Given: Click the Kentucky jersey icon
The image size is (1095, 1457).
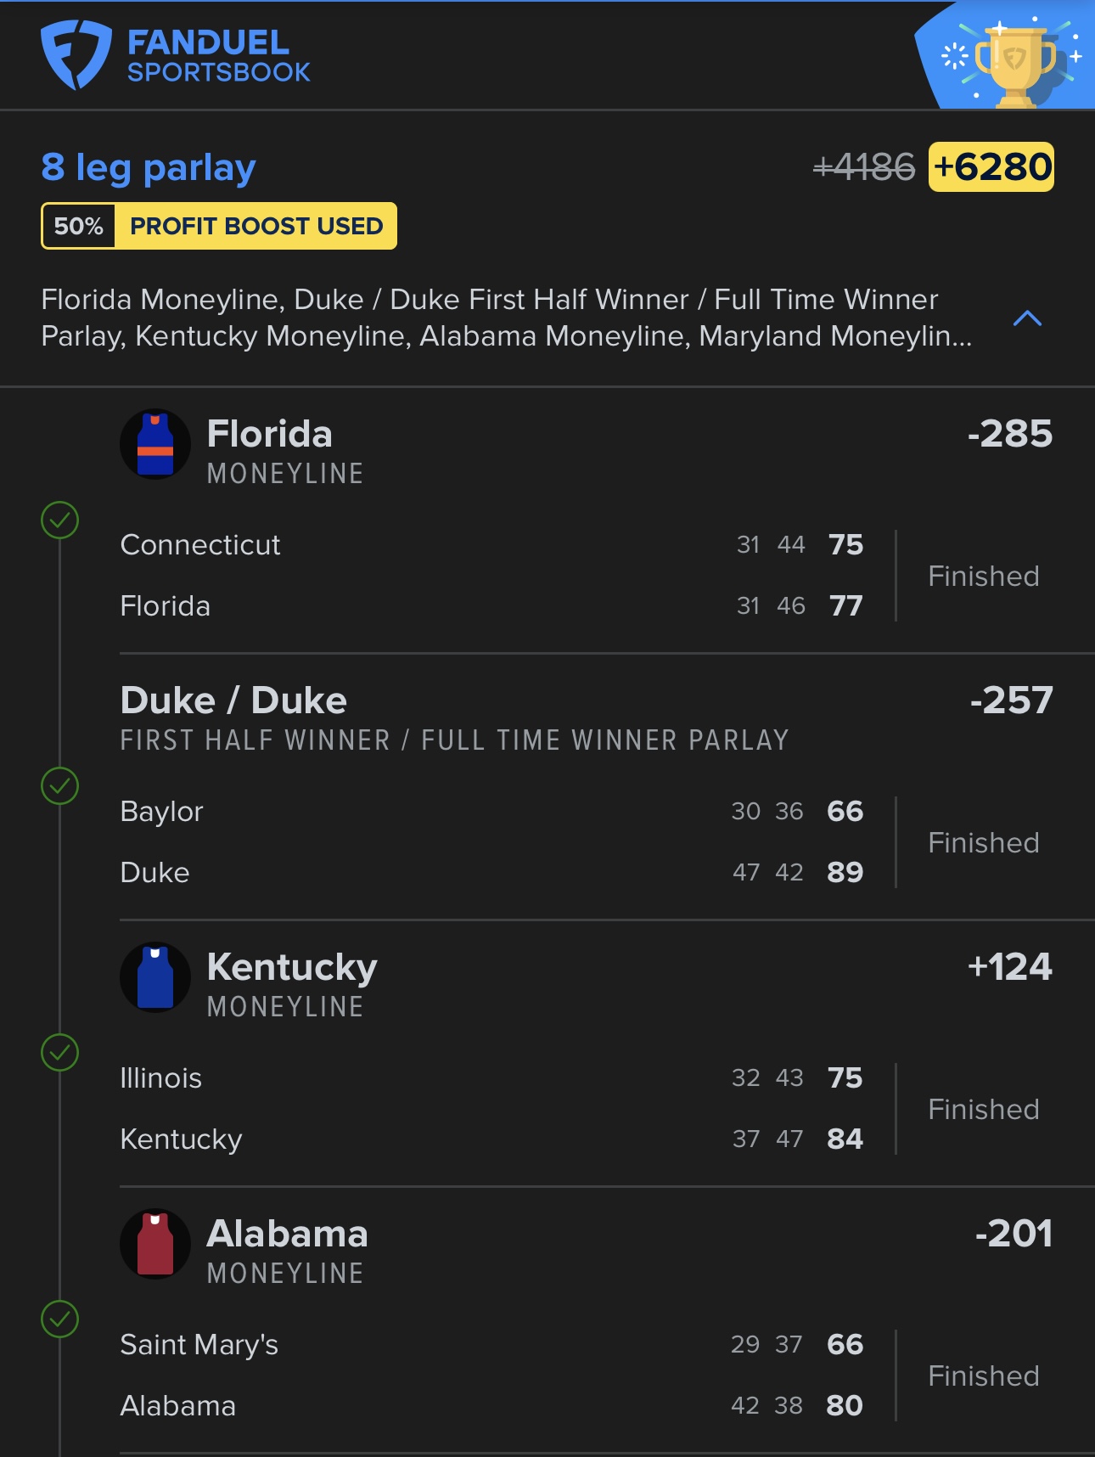Looking at the screenshot, I should pos(155,977).
